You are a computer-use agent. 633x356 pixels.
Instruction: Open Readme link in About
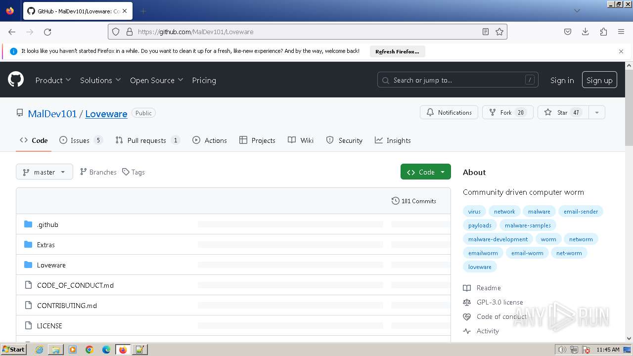point(482,288)
